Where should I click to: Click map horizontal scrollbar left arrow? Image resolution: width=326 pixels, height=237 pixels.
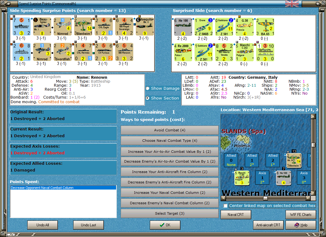pos(223,198)
